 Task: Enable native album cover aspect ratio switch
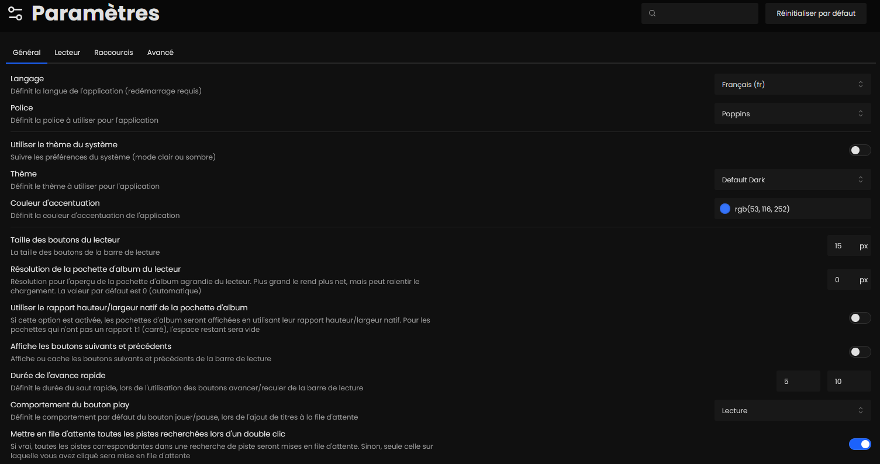(x=860, y=318)
